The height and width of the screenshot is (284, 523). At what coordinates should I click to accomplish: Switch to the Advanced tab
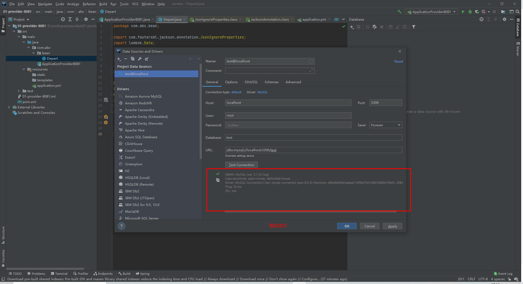coord(293,82)
